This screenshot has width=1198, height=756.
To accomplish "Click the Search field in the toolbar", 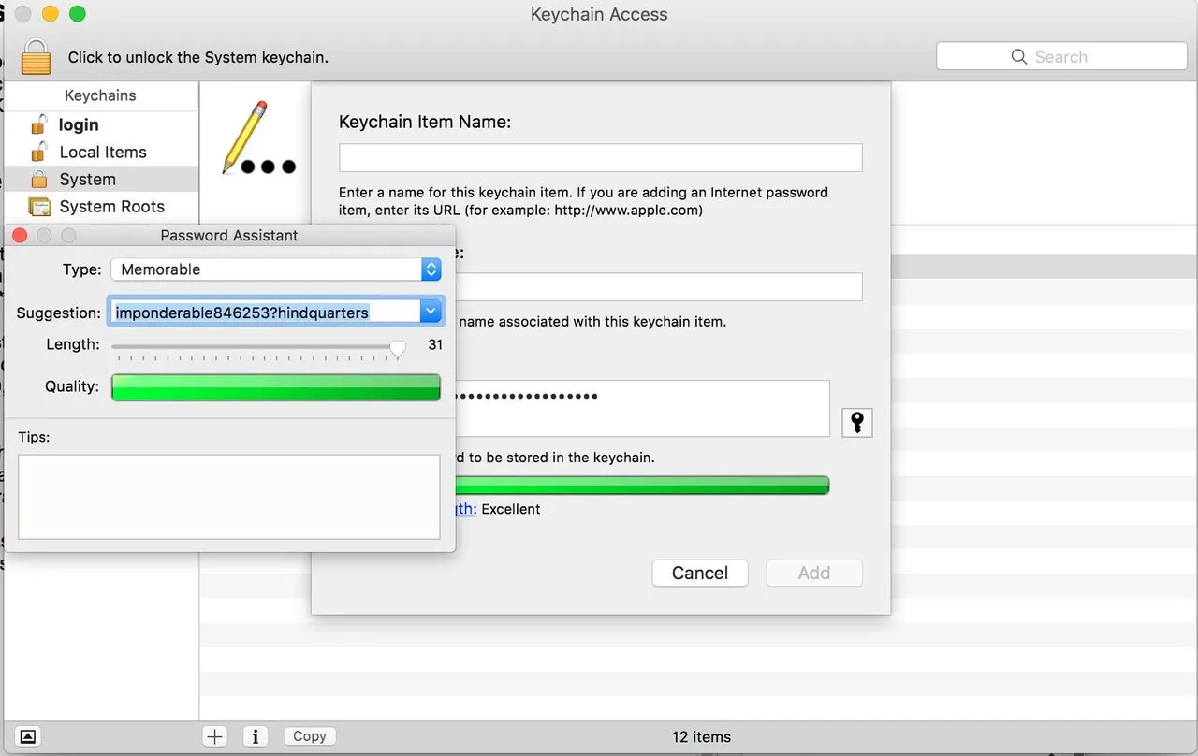I will tap(1061, 56).
